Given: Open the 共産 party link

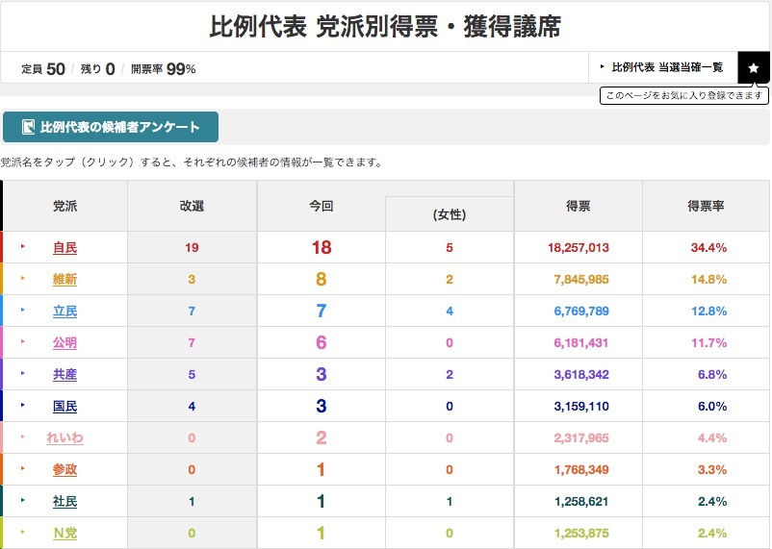Looking at the screenshot, I should (65, 374).
